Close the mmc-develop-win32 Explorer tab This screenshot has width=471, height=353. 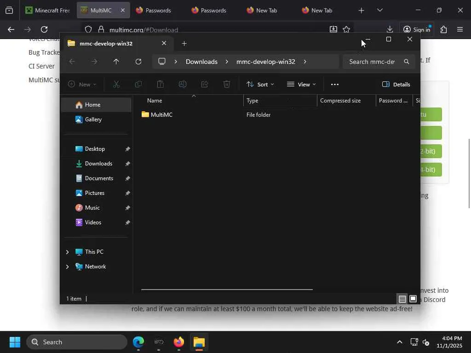click(x=164, y=43)
